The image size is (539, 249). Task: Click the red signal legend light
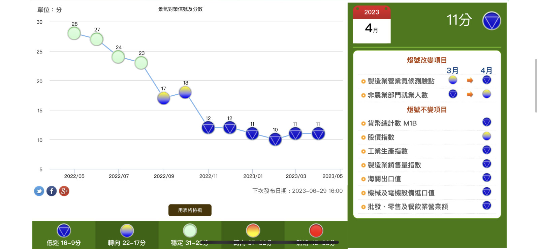tap(316, 231)
